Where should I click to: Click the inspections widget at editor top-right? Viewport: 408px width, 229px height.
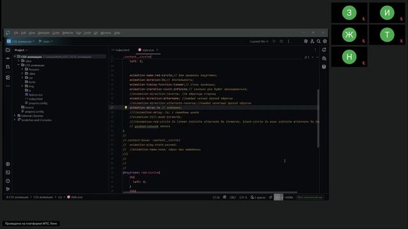click(307, 57)
